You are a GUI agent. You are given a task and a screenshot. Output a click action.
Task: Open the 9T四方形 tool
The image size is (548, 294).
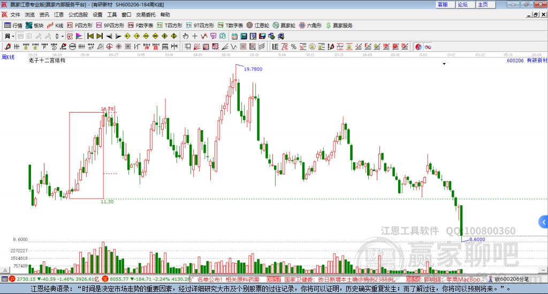click(200, 26)
